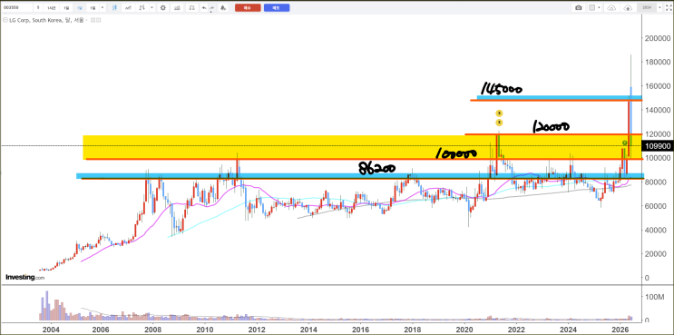Screen dimensions: 674x335
Task: Toggle the highlighted timeframe button
Action: coord(80,8)
